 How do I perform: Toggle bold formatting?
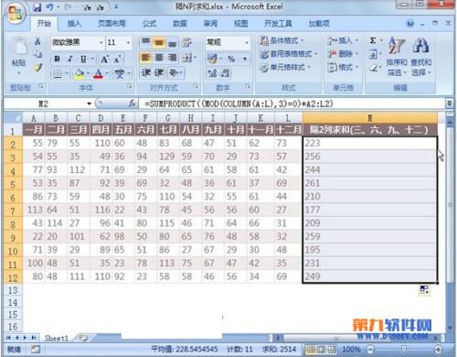(57, 59)
